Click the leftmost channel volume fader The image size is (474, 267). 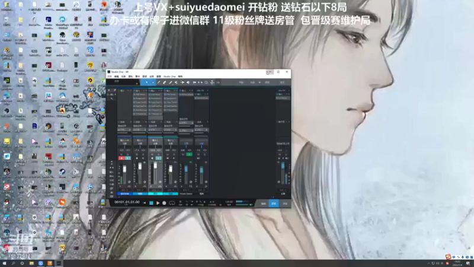coord(124,169)
